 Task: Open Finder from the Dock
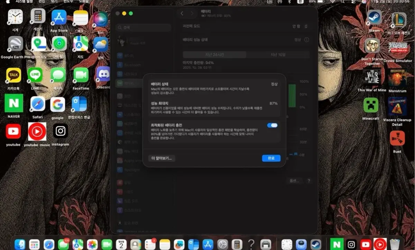coord(20,244)
